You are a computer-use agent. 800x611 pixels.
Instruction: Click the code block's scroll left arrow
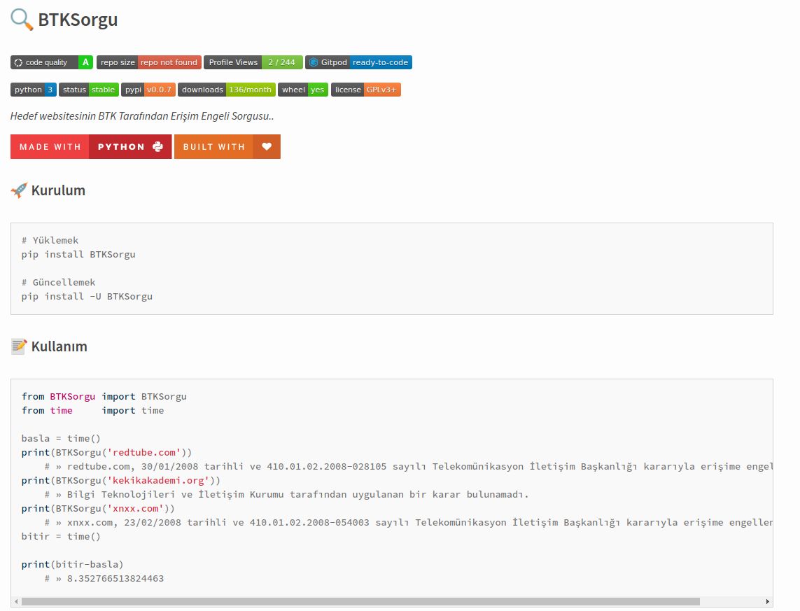(16, 602)
